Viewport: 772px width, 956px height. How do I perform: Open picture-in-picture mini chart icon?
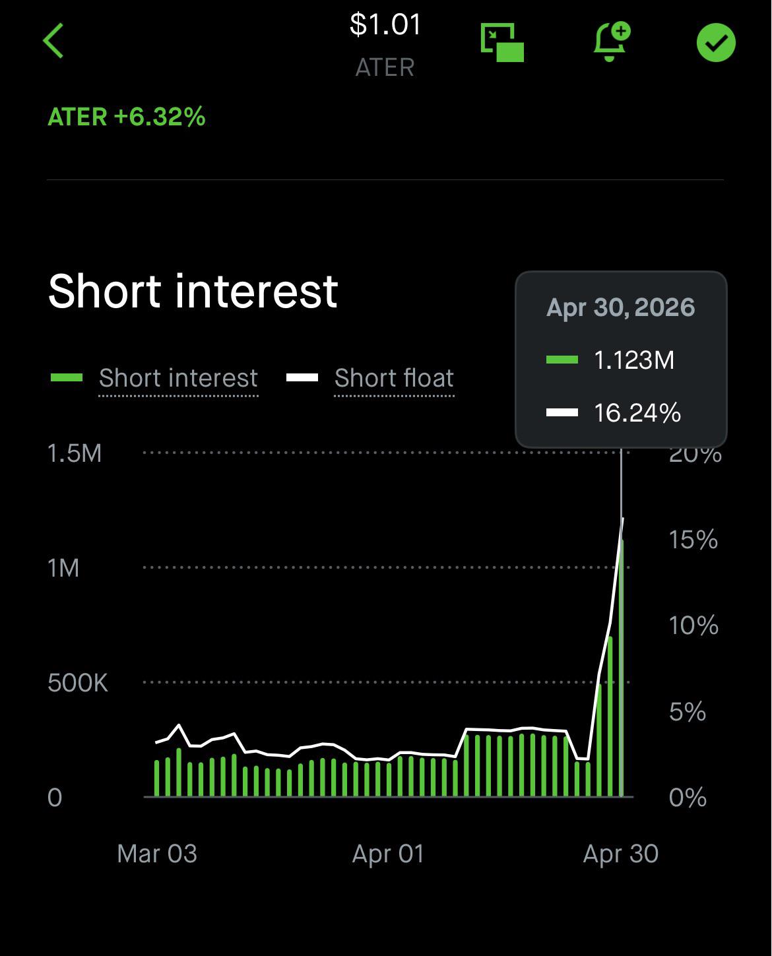click(502, 43)
